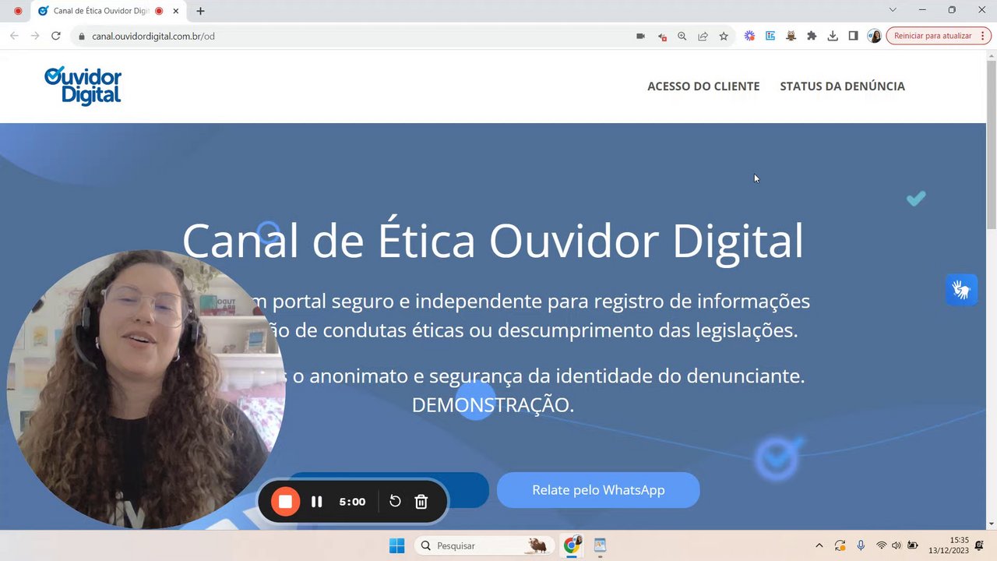Open the Chrome profile avatar
997x561 pixels.
[x=874, y=36]
